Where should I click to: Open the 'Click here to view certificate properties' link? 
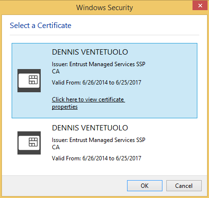[88, 103]
